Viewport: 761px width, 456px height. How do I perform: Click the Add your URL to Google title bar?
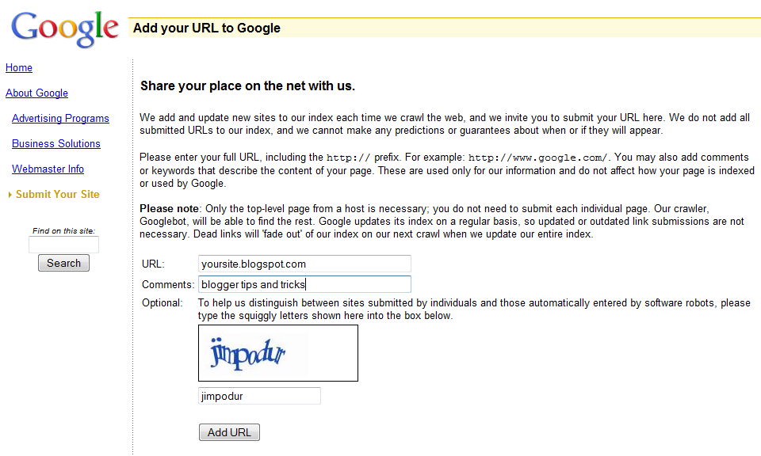click(x=444, y=28)
